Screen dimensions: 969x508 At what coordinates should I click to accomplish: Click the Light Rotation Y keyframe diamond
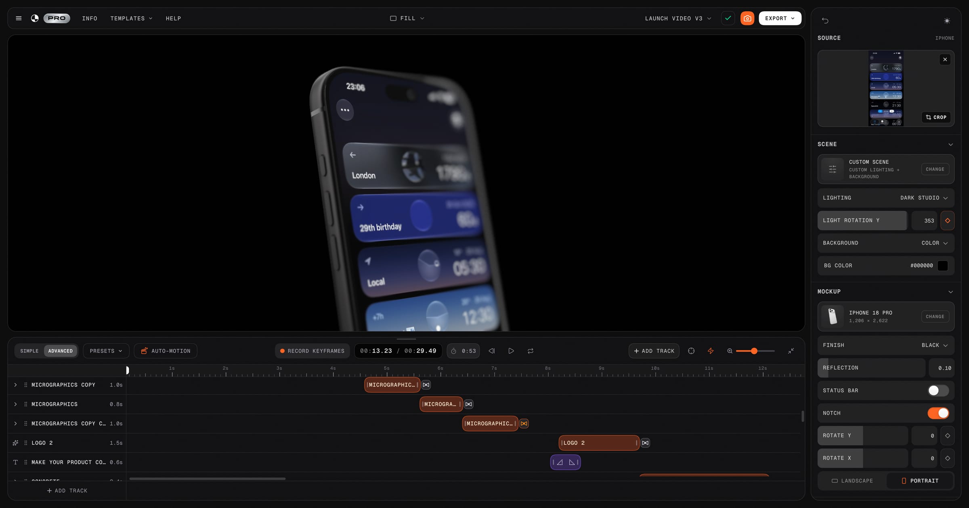pos(948,221)
